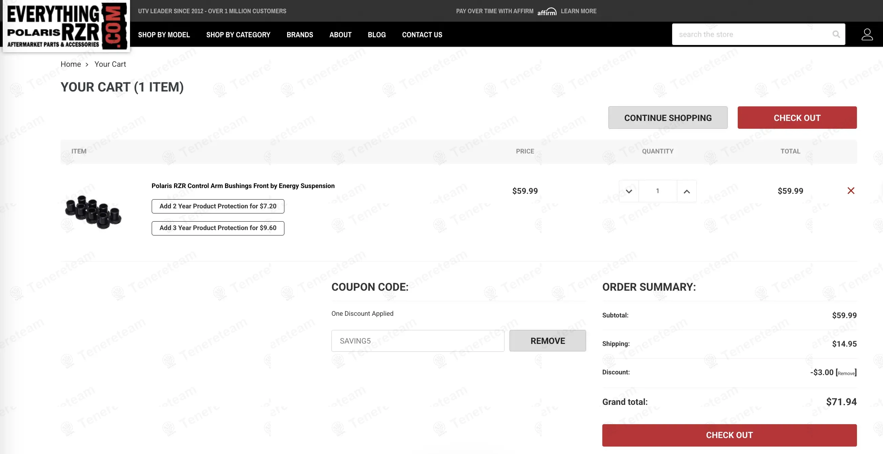Open the Polaris RZR Control Arm Bushings link
Screen dimensions: 883x454
click(243, 186)
